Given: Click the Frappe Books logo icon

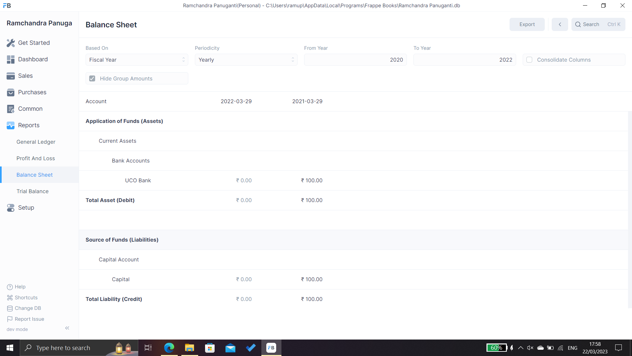Looking at the screenshot, I should click(x=7, y=5).
